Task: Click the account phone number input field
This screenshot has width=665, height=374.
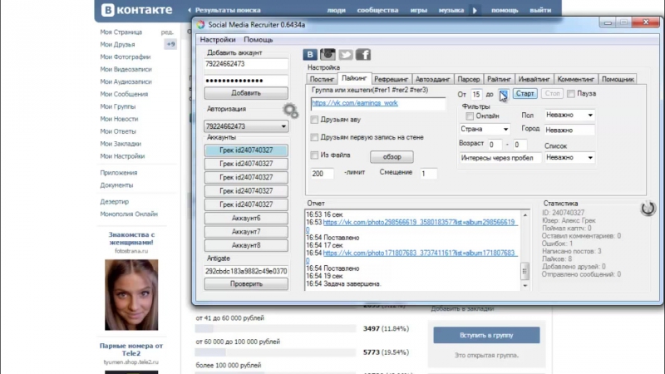Action: point(246,64)
